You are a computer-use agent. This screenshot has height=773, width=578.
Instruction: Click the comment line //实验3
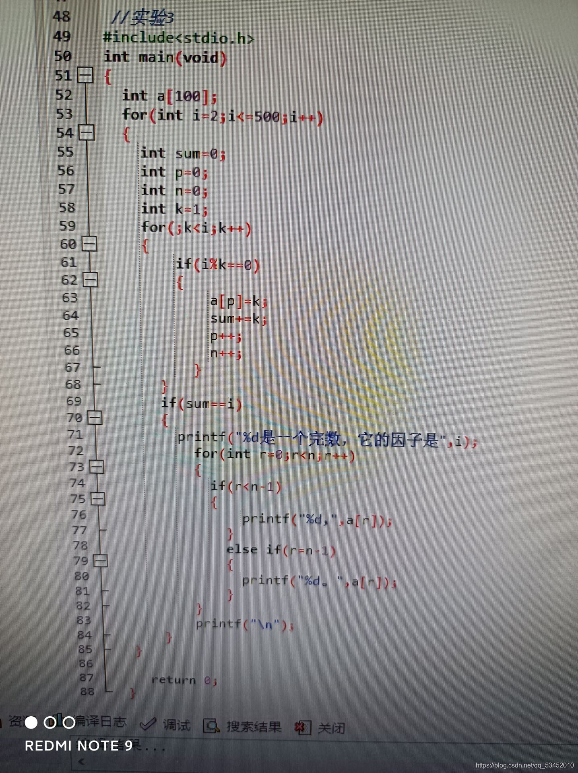click(x=142, y=17)
